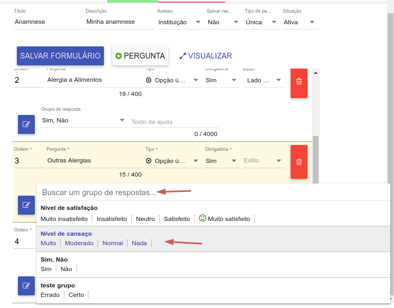The image size is (394, 308).
Task: Open Tipo dropdown for question 2
Action: 174,80
